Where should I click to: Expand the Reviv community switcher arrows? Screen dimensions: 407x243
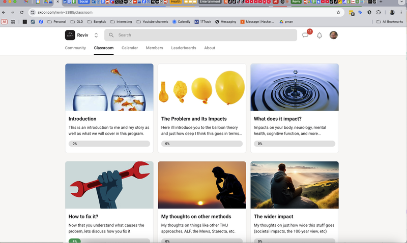pos(96,35)
